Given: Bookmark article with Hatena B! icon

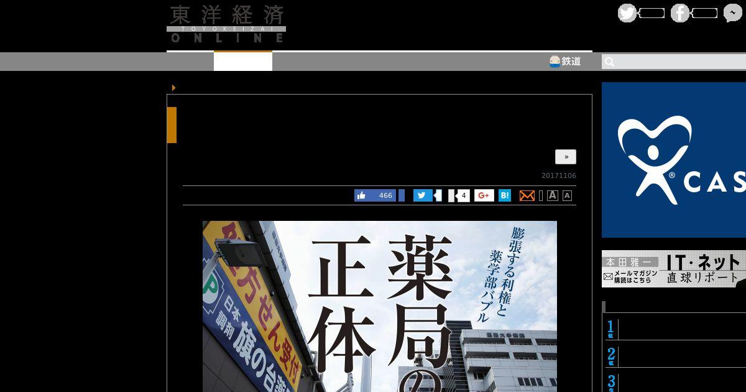Looking at the screenshot, I should coord(505,195).
